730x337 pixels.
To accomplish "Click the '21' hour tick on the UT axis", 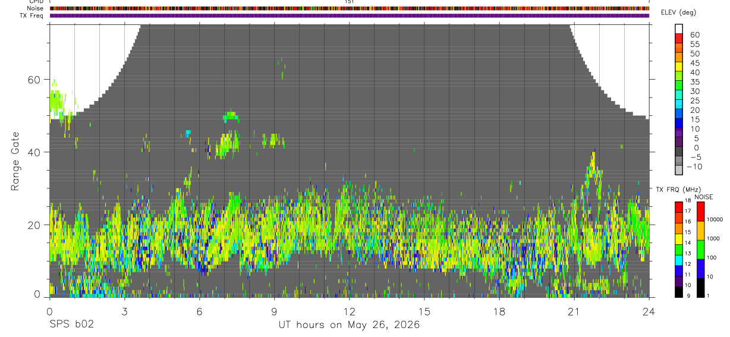I will coord(574,311).
